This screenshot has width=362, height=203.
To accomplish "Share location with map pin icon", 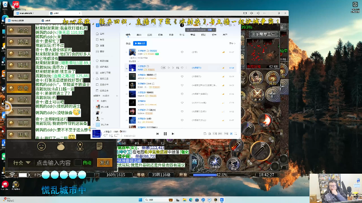I will (80, 146).
